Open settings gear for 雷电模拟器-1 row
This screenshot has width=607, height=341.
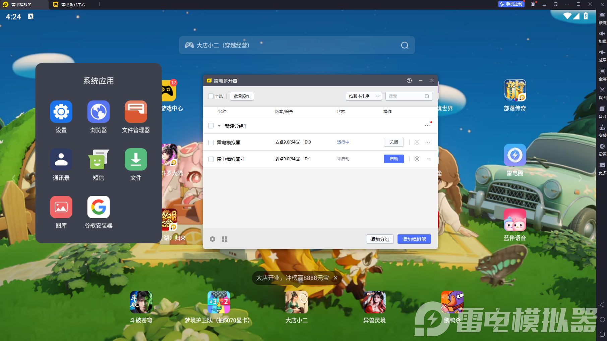[417, 159]
